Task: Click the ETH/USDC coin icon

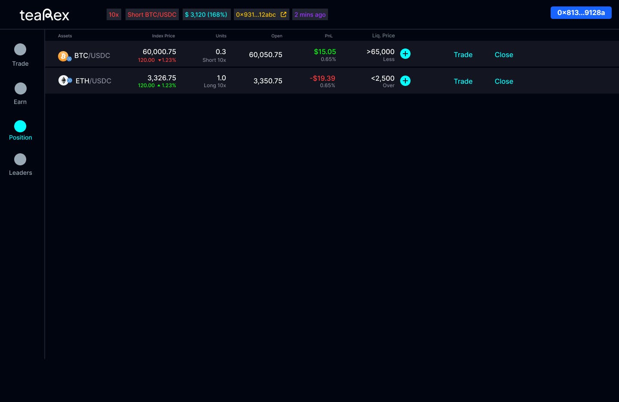Action: click(x=65, y=80)
